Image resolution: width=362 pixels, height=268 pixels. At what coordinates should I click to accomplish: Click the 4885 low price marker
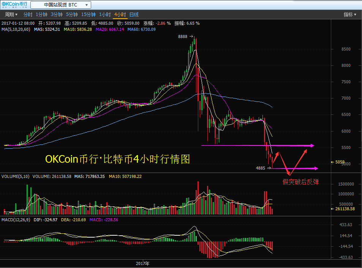[261, 168]
